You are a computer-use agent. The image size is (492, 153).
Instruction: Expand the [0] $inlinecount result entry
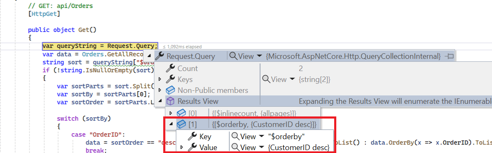coord(171,113)
